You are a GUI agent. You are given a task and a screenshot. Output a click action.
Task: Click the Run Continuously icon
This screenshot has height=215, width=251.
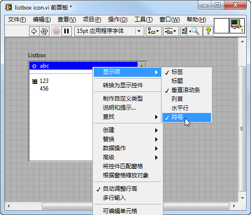pyautogui.click(x=44, y=31)
